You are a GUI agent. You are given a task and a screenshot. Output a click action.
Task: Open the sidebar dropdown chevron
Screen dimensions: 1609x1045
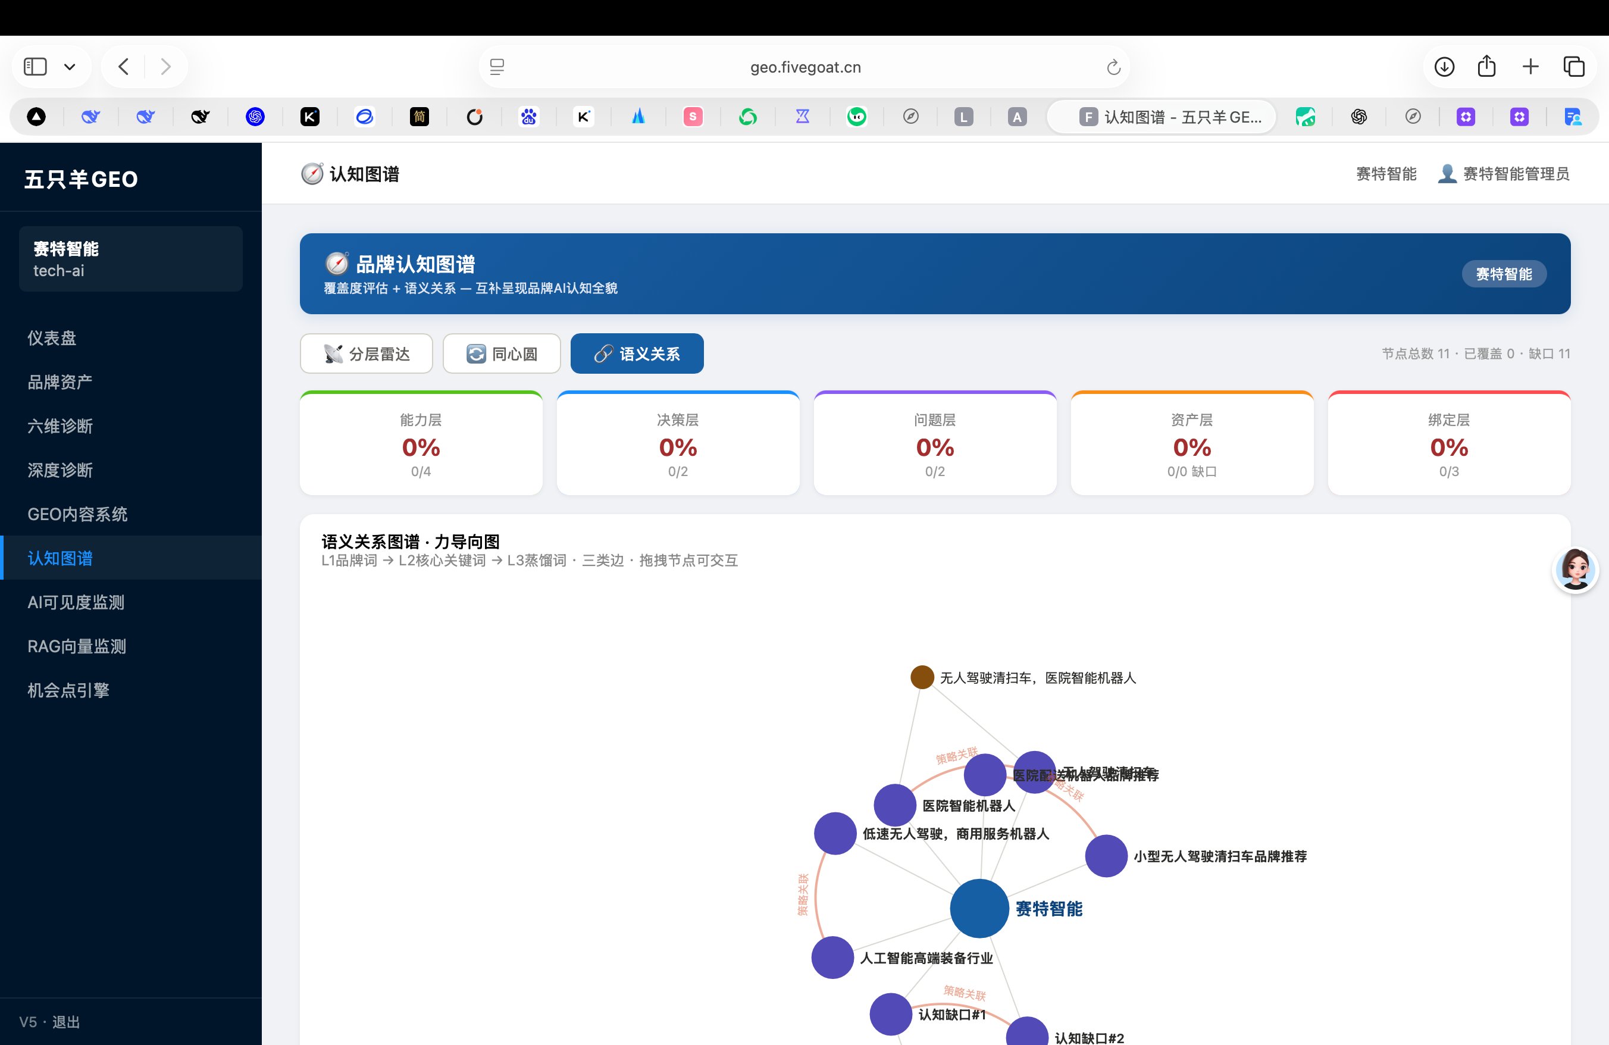tap(70, 67)
